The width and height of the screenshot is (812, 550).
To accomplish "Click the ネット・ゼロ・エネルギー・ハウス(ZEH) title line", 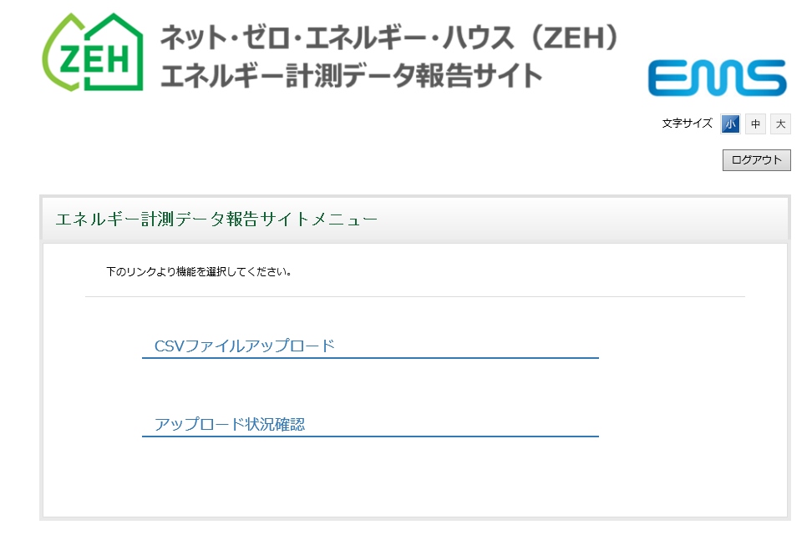I will point(389,38).
